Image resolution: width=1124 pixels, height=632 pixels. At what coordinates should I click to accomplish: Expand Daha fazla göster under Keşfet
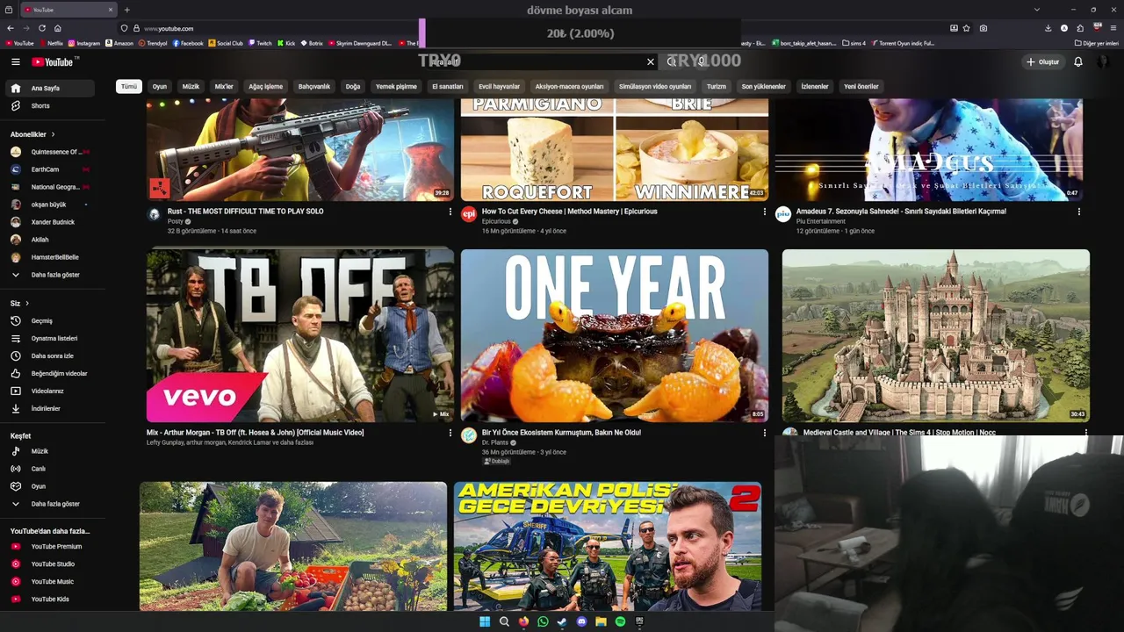[x=49, y=504]
